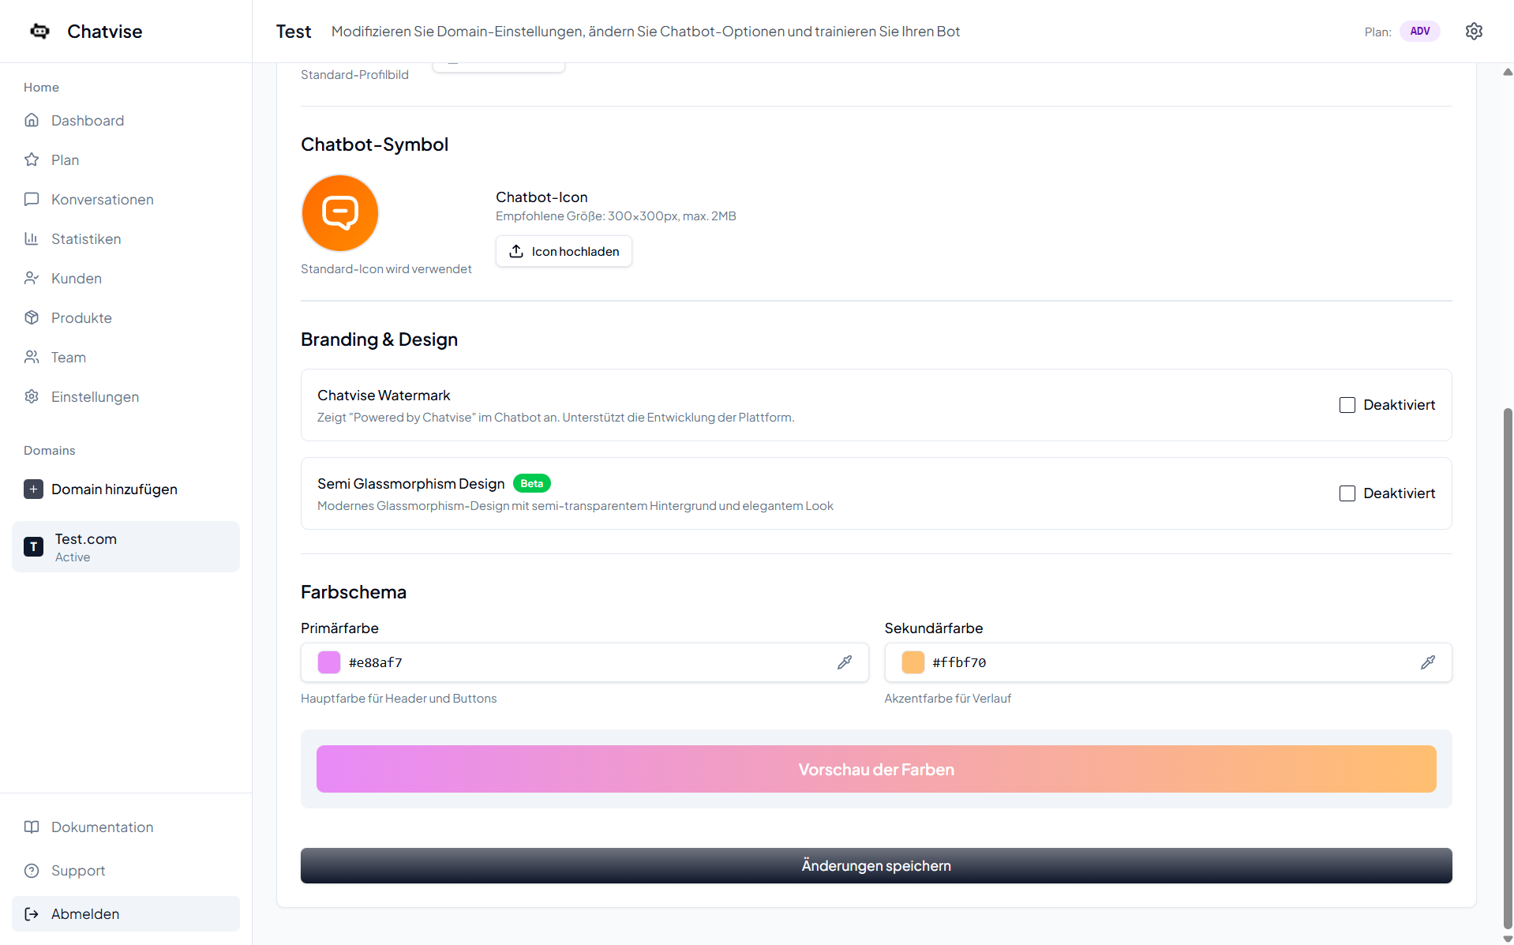Click the Test.com domain avatar icon
The height and width of the screenshot is (945, 1514).
coord(33,546)
